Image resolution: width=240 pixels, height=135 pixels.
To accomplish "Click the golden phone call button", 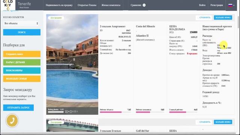I will point(12,121).
